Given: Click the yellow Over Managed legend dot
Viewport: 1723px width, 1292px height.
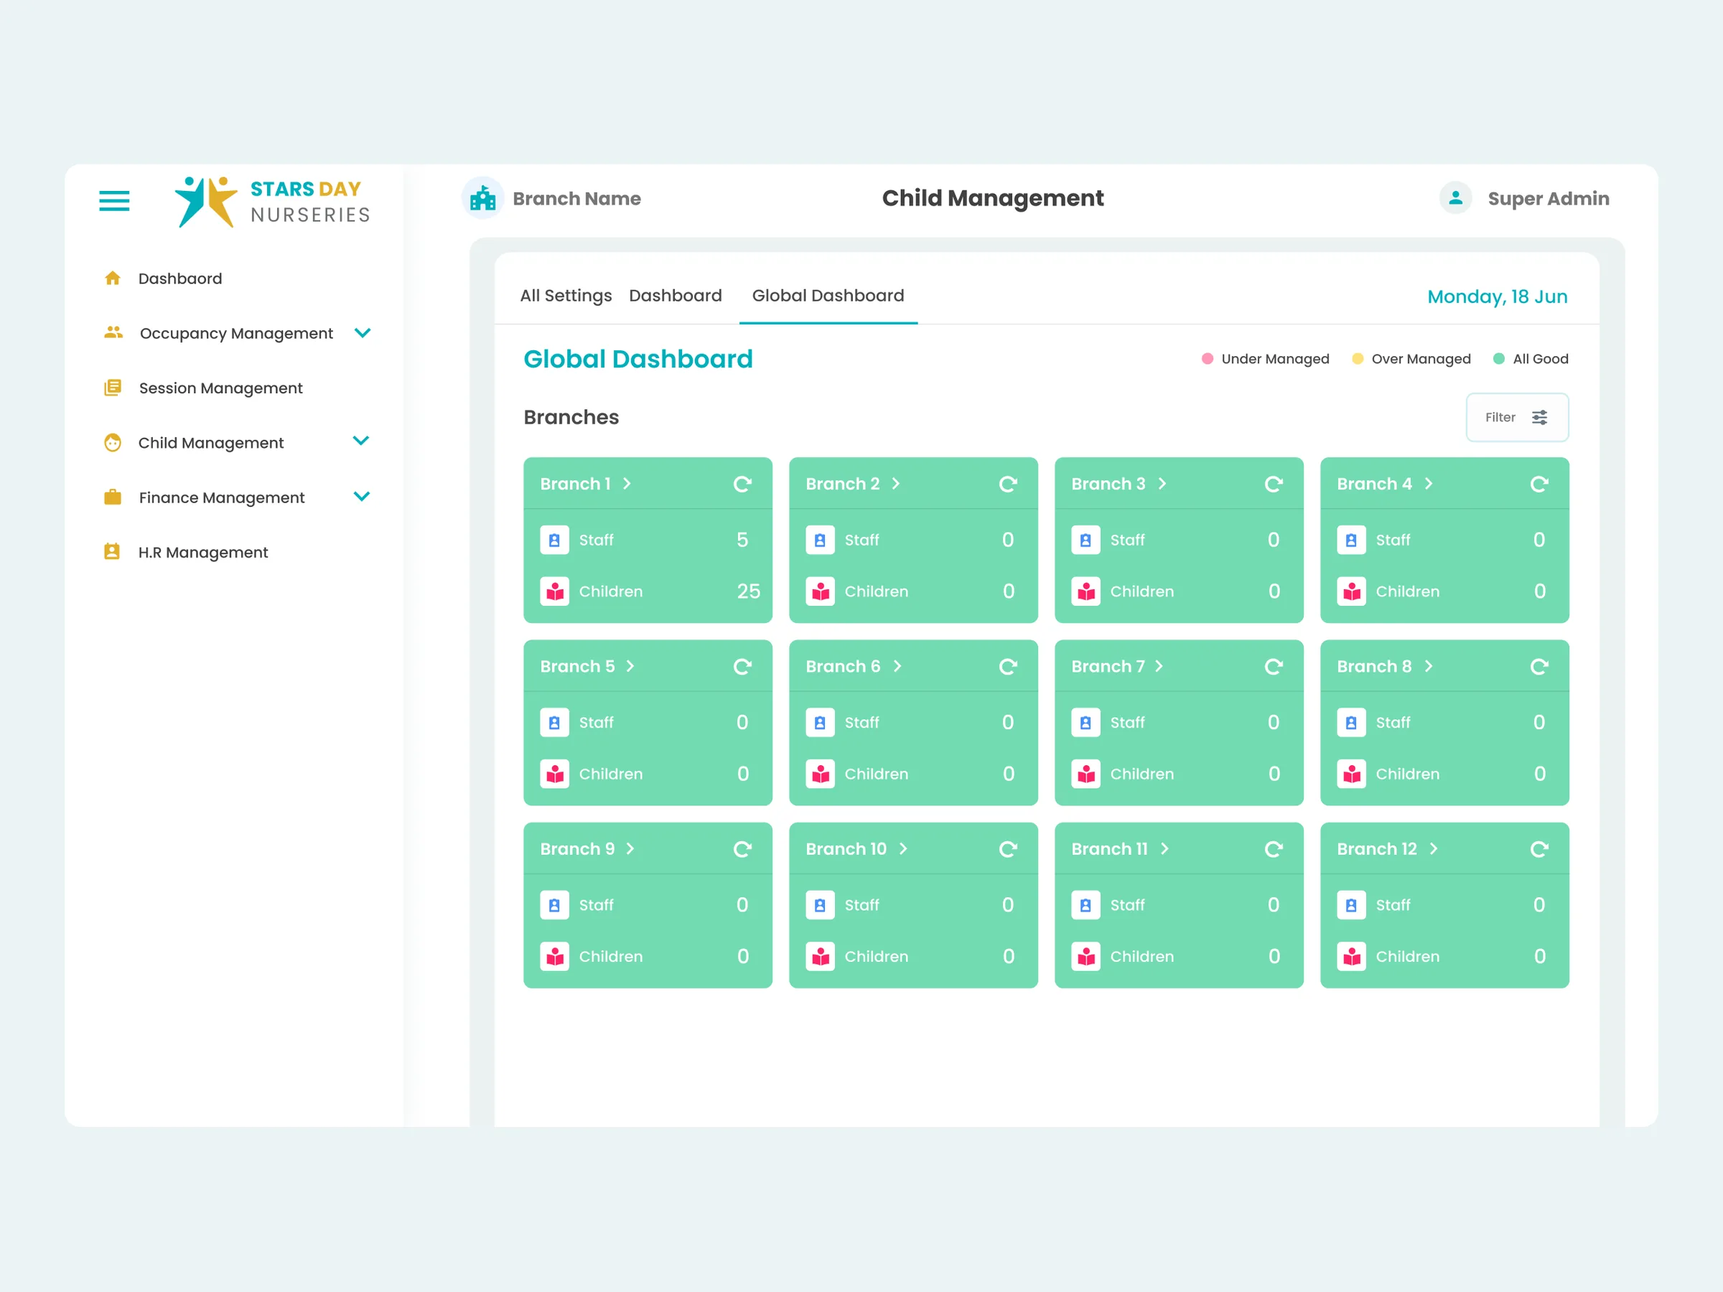Looking at the screenshot, I should [x=1358, y=359].
